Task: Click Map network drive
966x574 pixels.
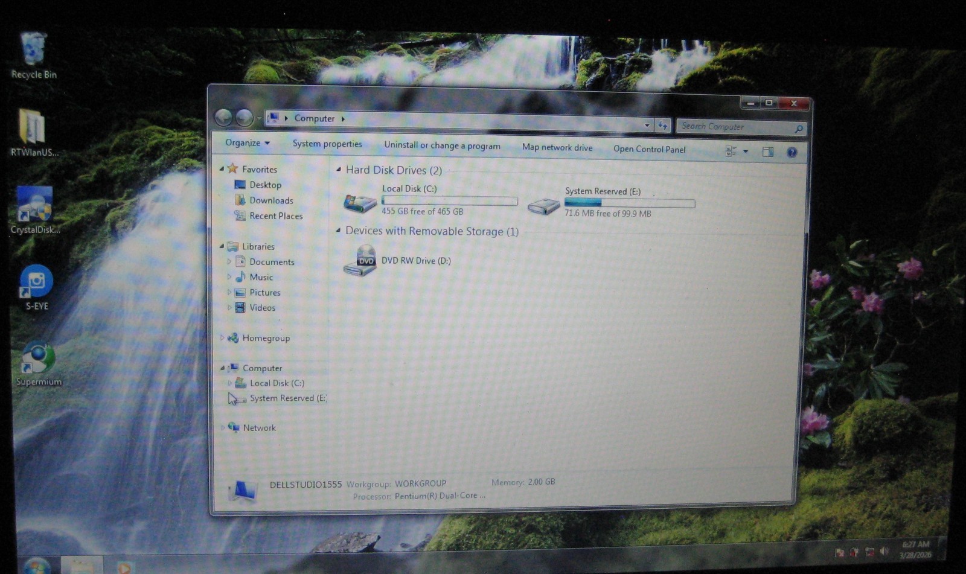Action: pyautogui.click(x=557, y=147)
